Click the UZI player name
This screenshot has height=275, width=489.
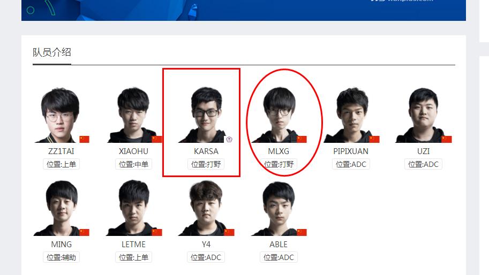point(423,151)
